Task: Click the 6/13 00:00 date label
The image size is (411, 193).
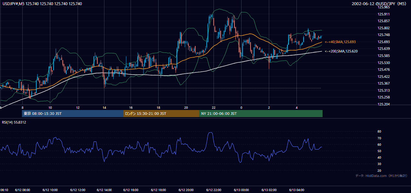Action: pos(241,190)
